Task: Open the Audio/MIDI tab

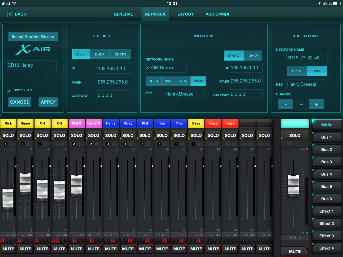Action: pos(217,14)
